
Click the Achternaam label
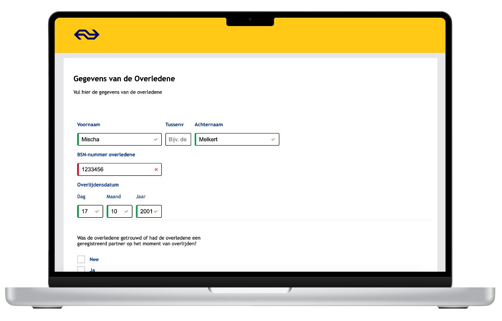pos(209,125)
